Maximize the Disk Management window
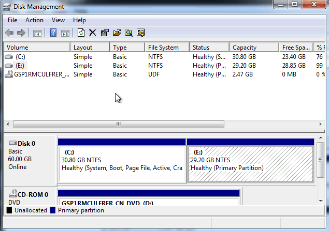The width and height of the screenshot is (329, 231). tap(295, 5)
